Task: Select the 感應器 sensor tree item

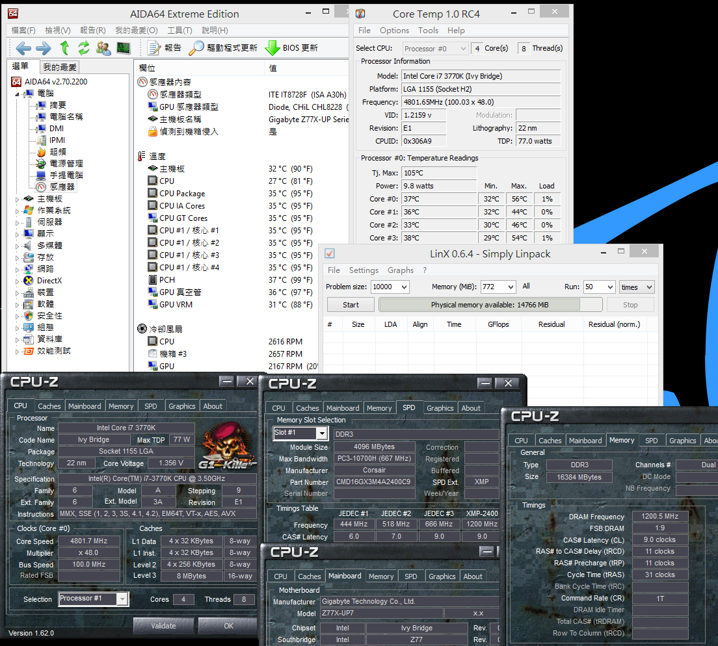Action: pyautogui.click(x=56, y=187)
